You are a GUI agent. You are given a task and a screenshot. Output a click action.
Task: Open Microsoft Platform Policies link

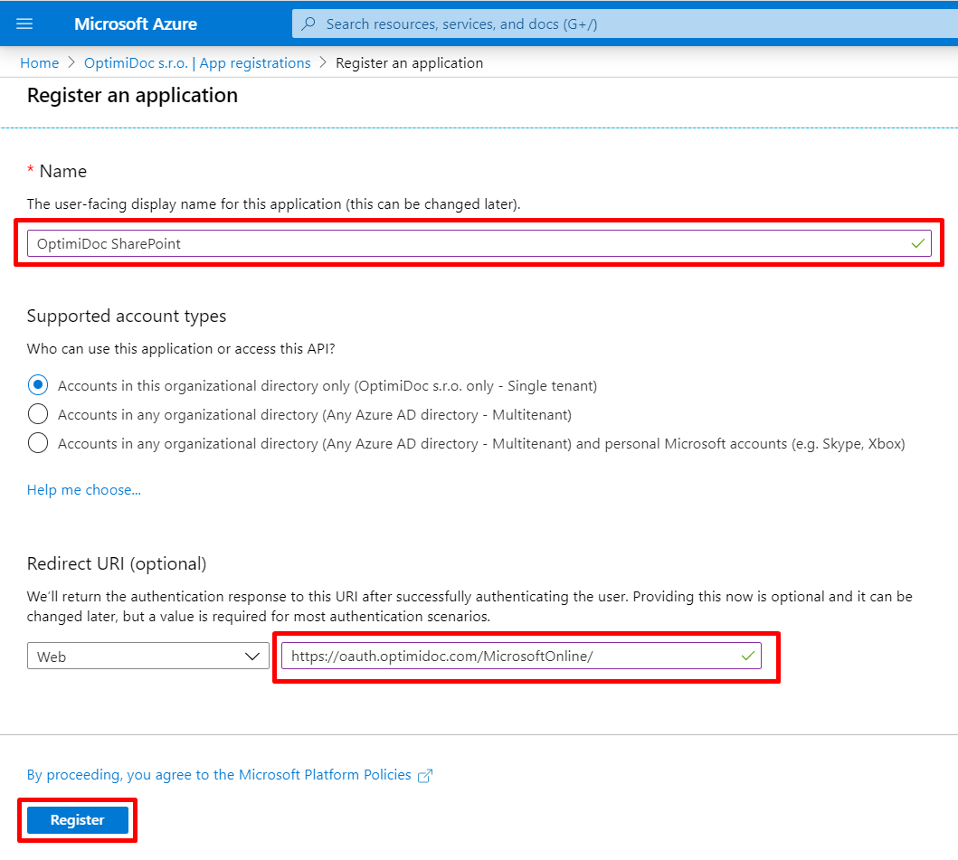point(219,774)
